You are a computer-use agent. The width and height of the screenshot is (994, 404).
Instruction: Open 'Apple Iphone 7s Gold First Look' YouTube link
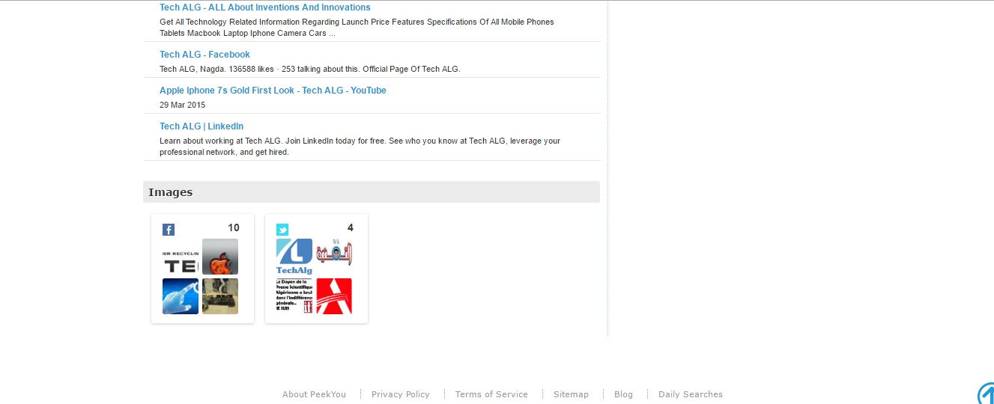(273, 91)
